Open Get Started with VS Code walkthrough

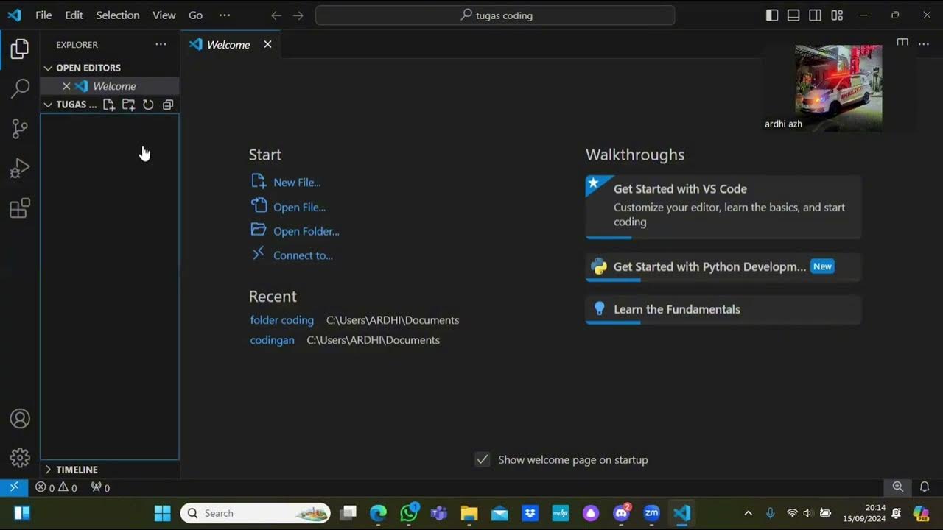click(723, 206)
